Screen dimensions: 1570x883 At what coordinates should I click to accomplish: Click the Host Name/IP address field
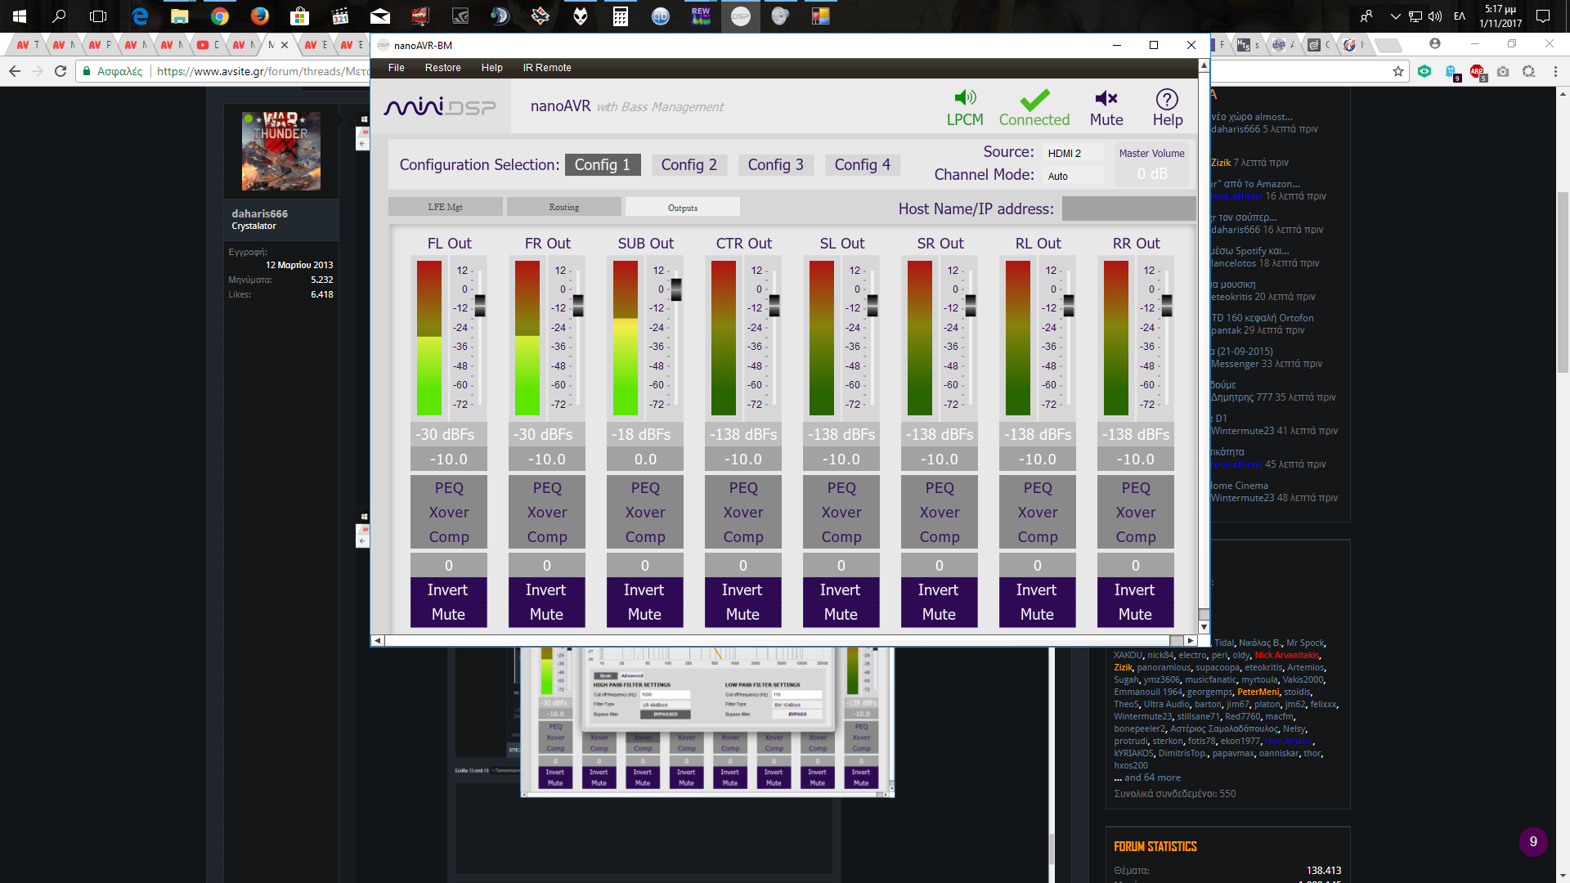pos(1128,208)
